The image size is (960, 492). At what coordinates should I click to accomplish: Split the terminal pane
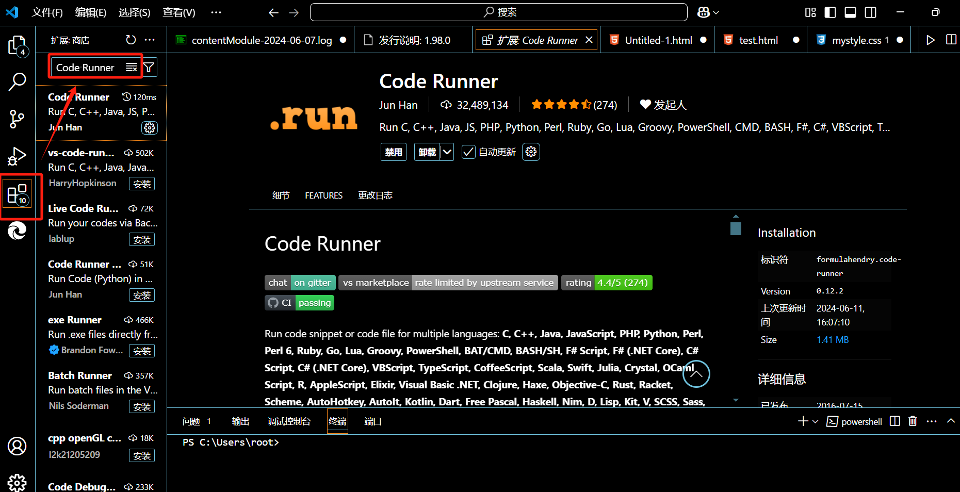[895, 421]
